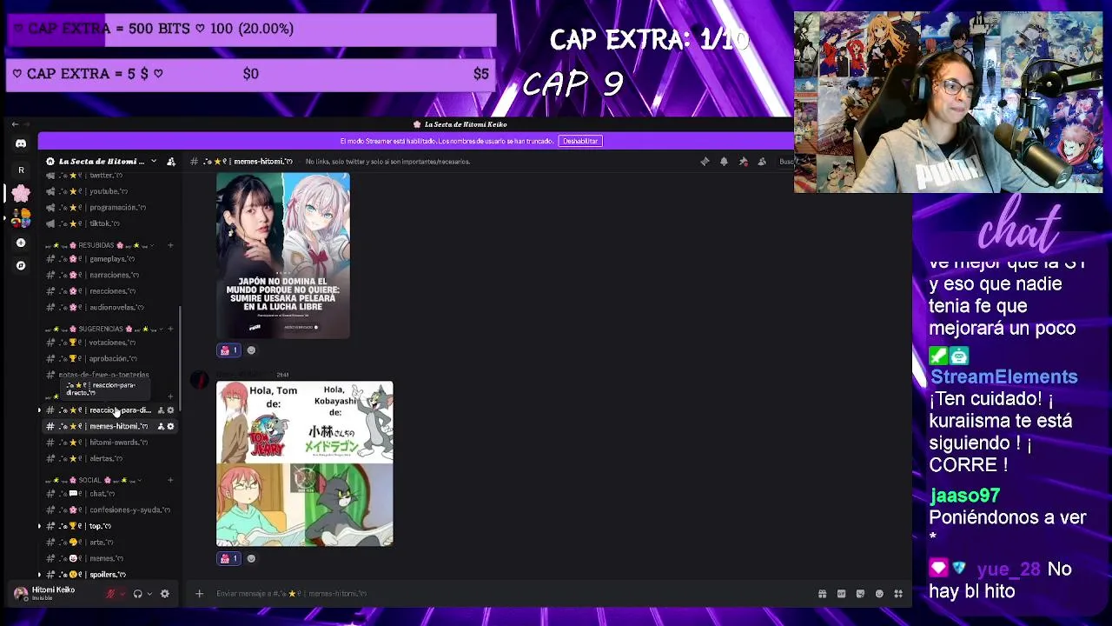Open the youtube announcement channel

pos(110,191)
